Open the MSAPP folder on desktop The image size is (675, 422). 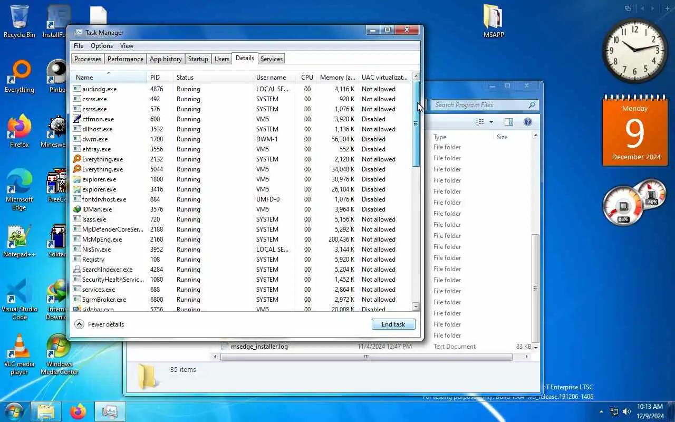[x=494, y=21]
